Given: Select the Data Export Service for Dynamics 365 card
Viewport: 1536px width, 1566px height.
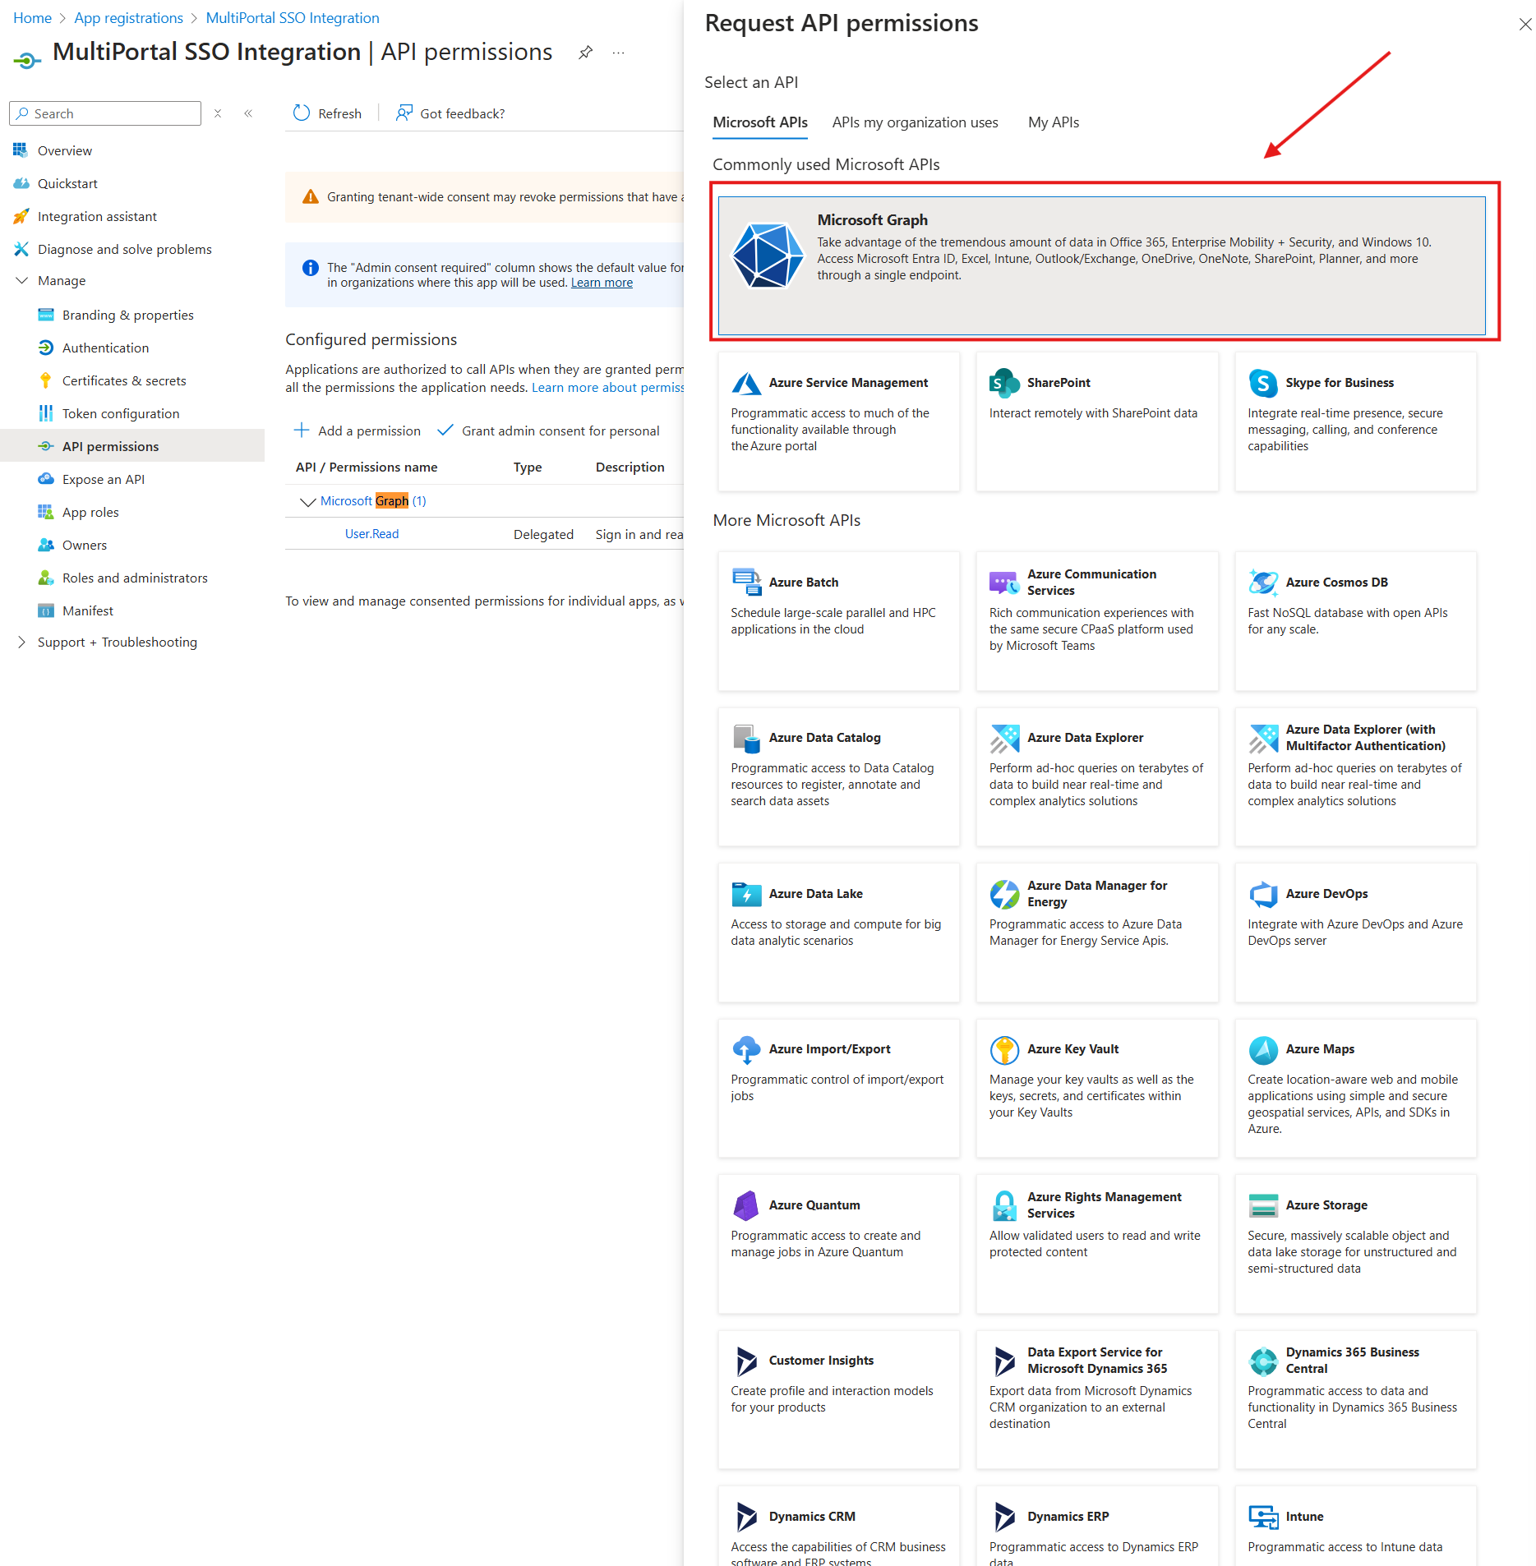Looking at the screenshot, I should pos(1097,1399).
